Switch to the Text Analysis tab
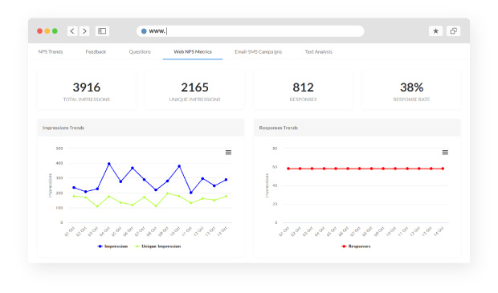 coord(319,51)
